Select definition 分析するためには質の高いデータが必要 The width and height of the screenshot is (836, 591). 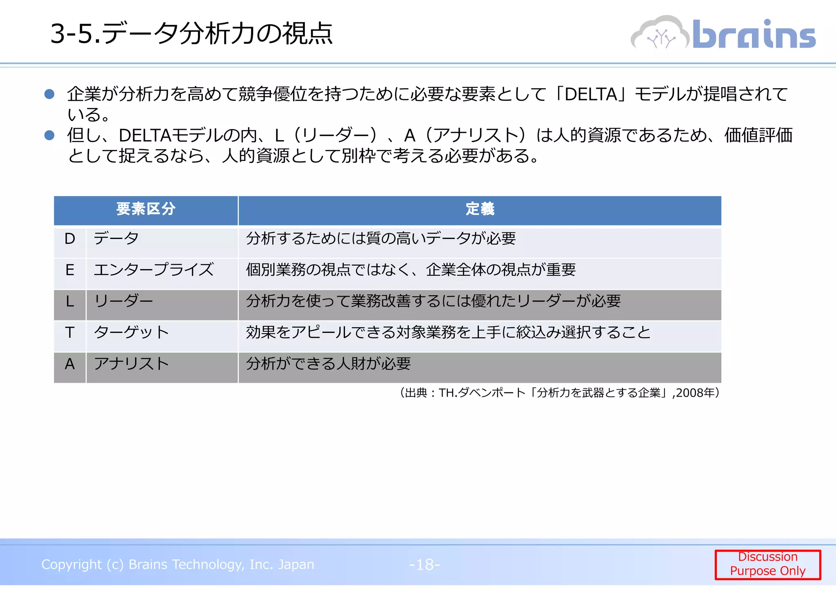coord(480,243)
